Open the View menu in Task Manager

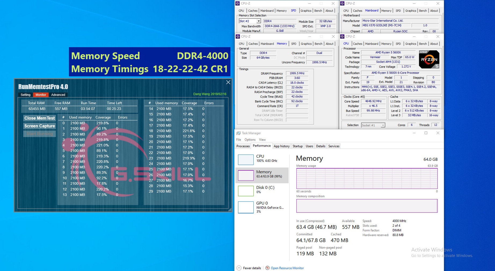[262, 140]
